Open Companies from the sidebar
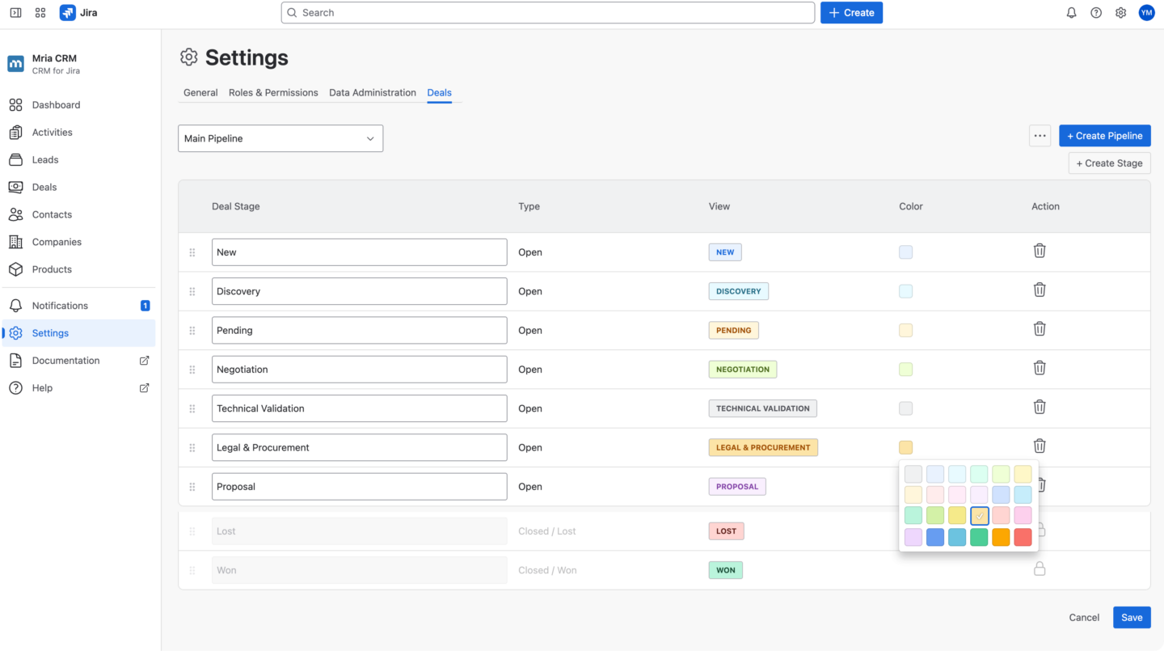Screen dimensions: 1164x651 click(x=56, y=242)
